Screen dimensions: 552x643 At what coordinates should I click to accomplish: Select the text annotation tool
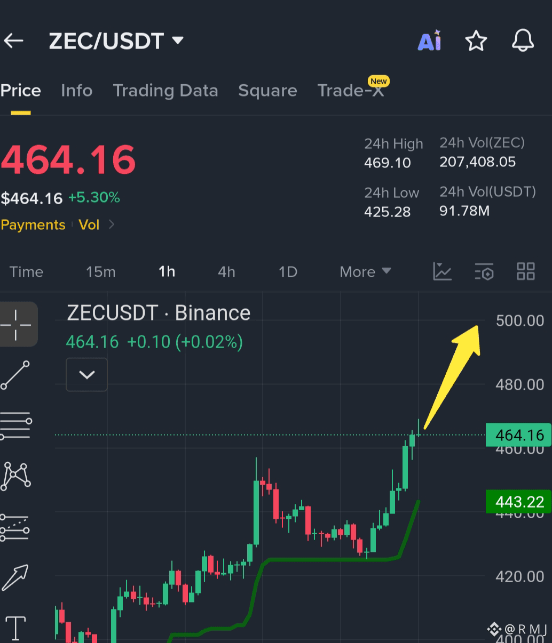click(15, 628)
